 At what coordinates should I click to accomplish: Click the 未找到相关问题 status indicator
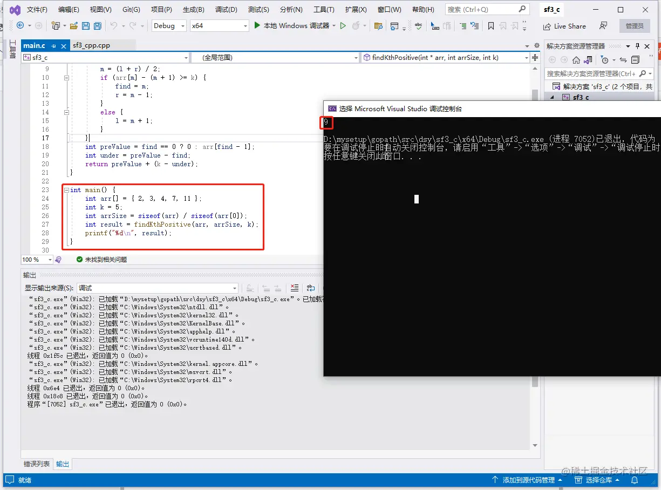pyautogui.click(x=101, y=260)
